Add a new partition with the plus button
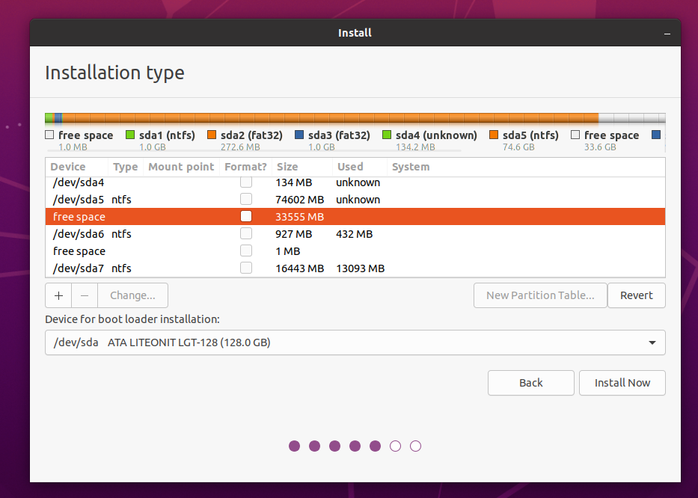This screenshot has width=698, height=498. coord(58,295)
